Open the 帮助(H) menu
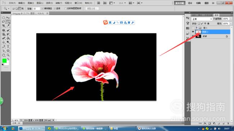 click(89, 3)
